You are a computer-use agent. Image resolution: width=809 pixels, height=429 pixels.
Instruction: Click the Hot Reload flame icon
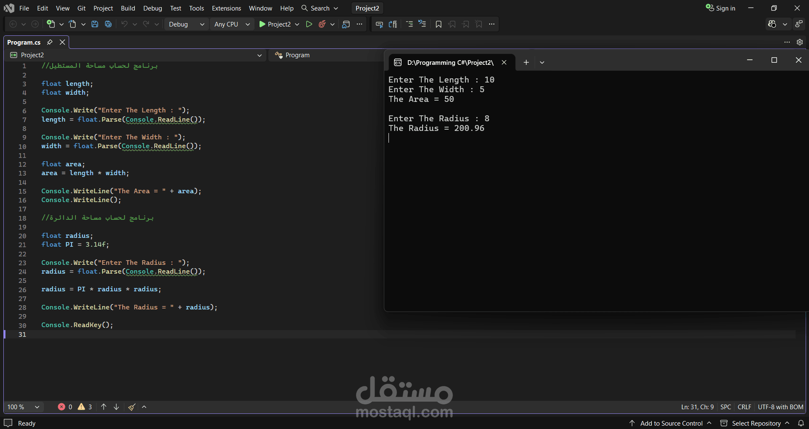point(322,24)
